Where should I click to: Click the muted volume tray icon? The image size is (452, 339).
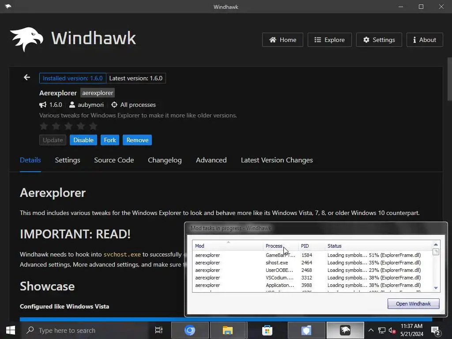[x=392, y=330]
